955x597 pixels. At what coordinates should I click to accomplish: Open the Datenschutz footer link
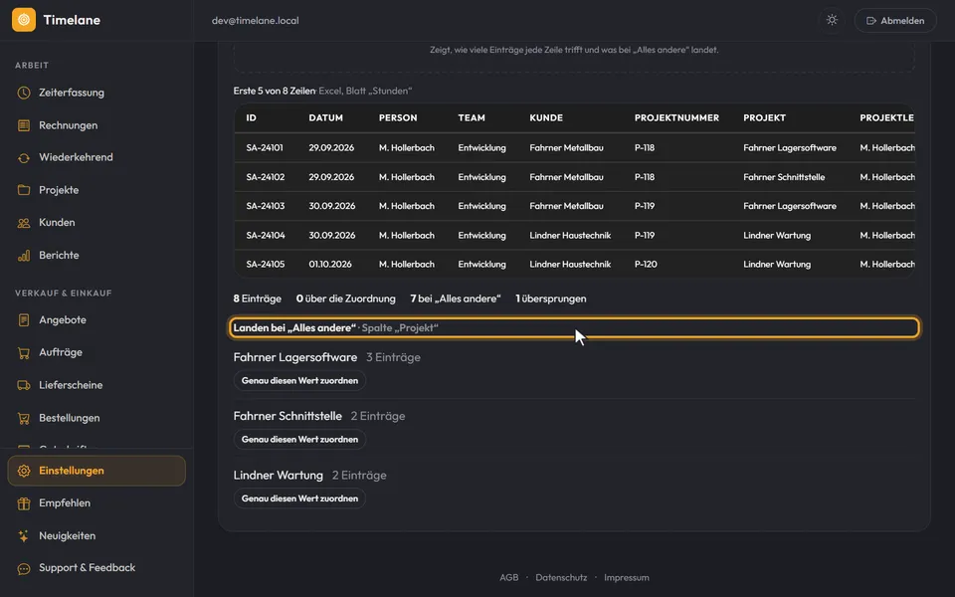coord(561,577)
